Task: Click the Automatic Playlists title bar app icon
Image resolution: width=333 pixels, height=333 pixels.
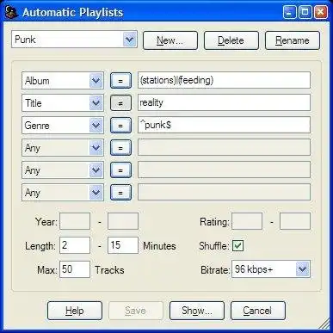Action: (11, 12)
